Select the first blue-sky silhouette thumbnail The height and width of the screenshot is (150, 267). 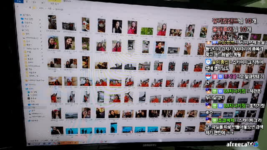[72, 131]
